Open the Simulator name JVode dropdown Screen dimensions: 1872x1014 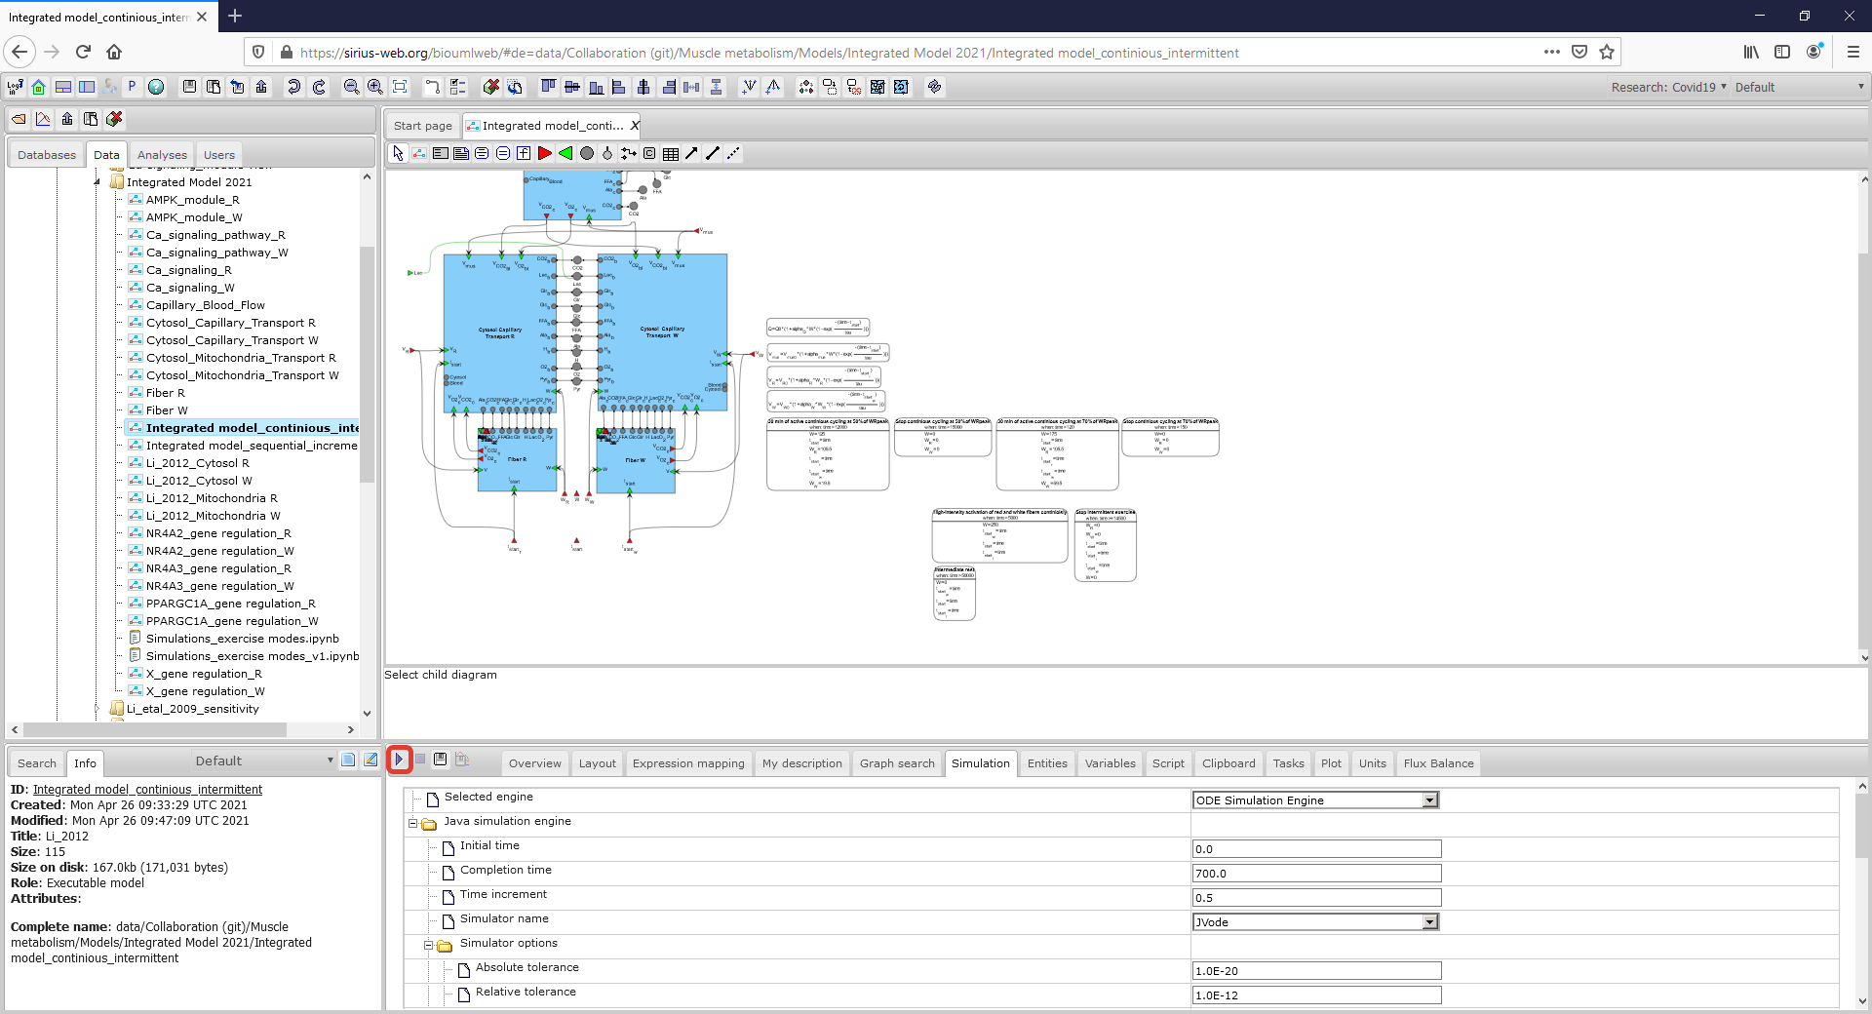[1315, 922]
